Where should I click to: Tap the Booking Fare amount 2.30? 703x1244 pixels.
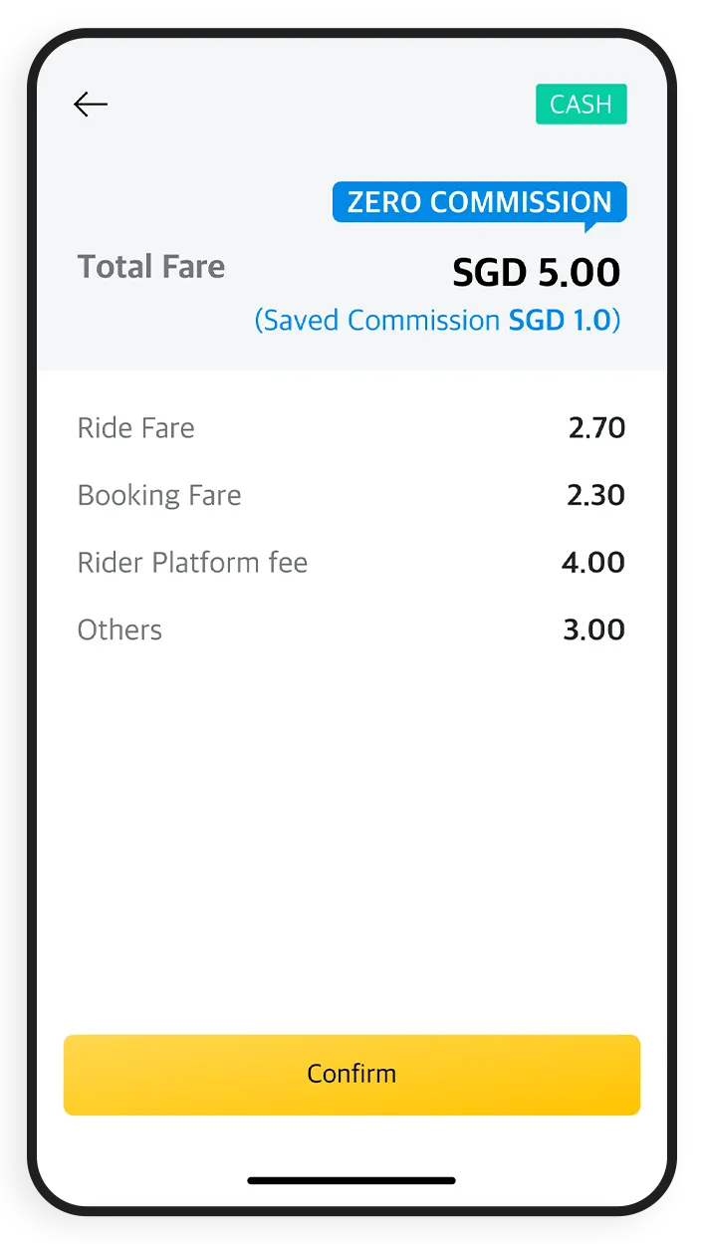tap(595, 496)
